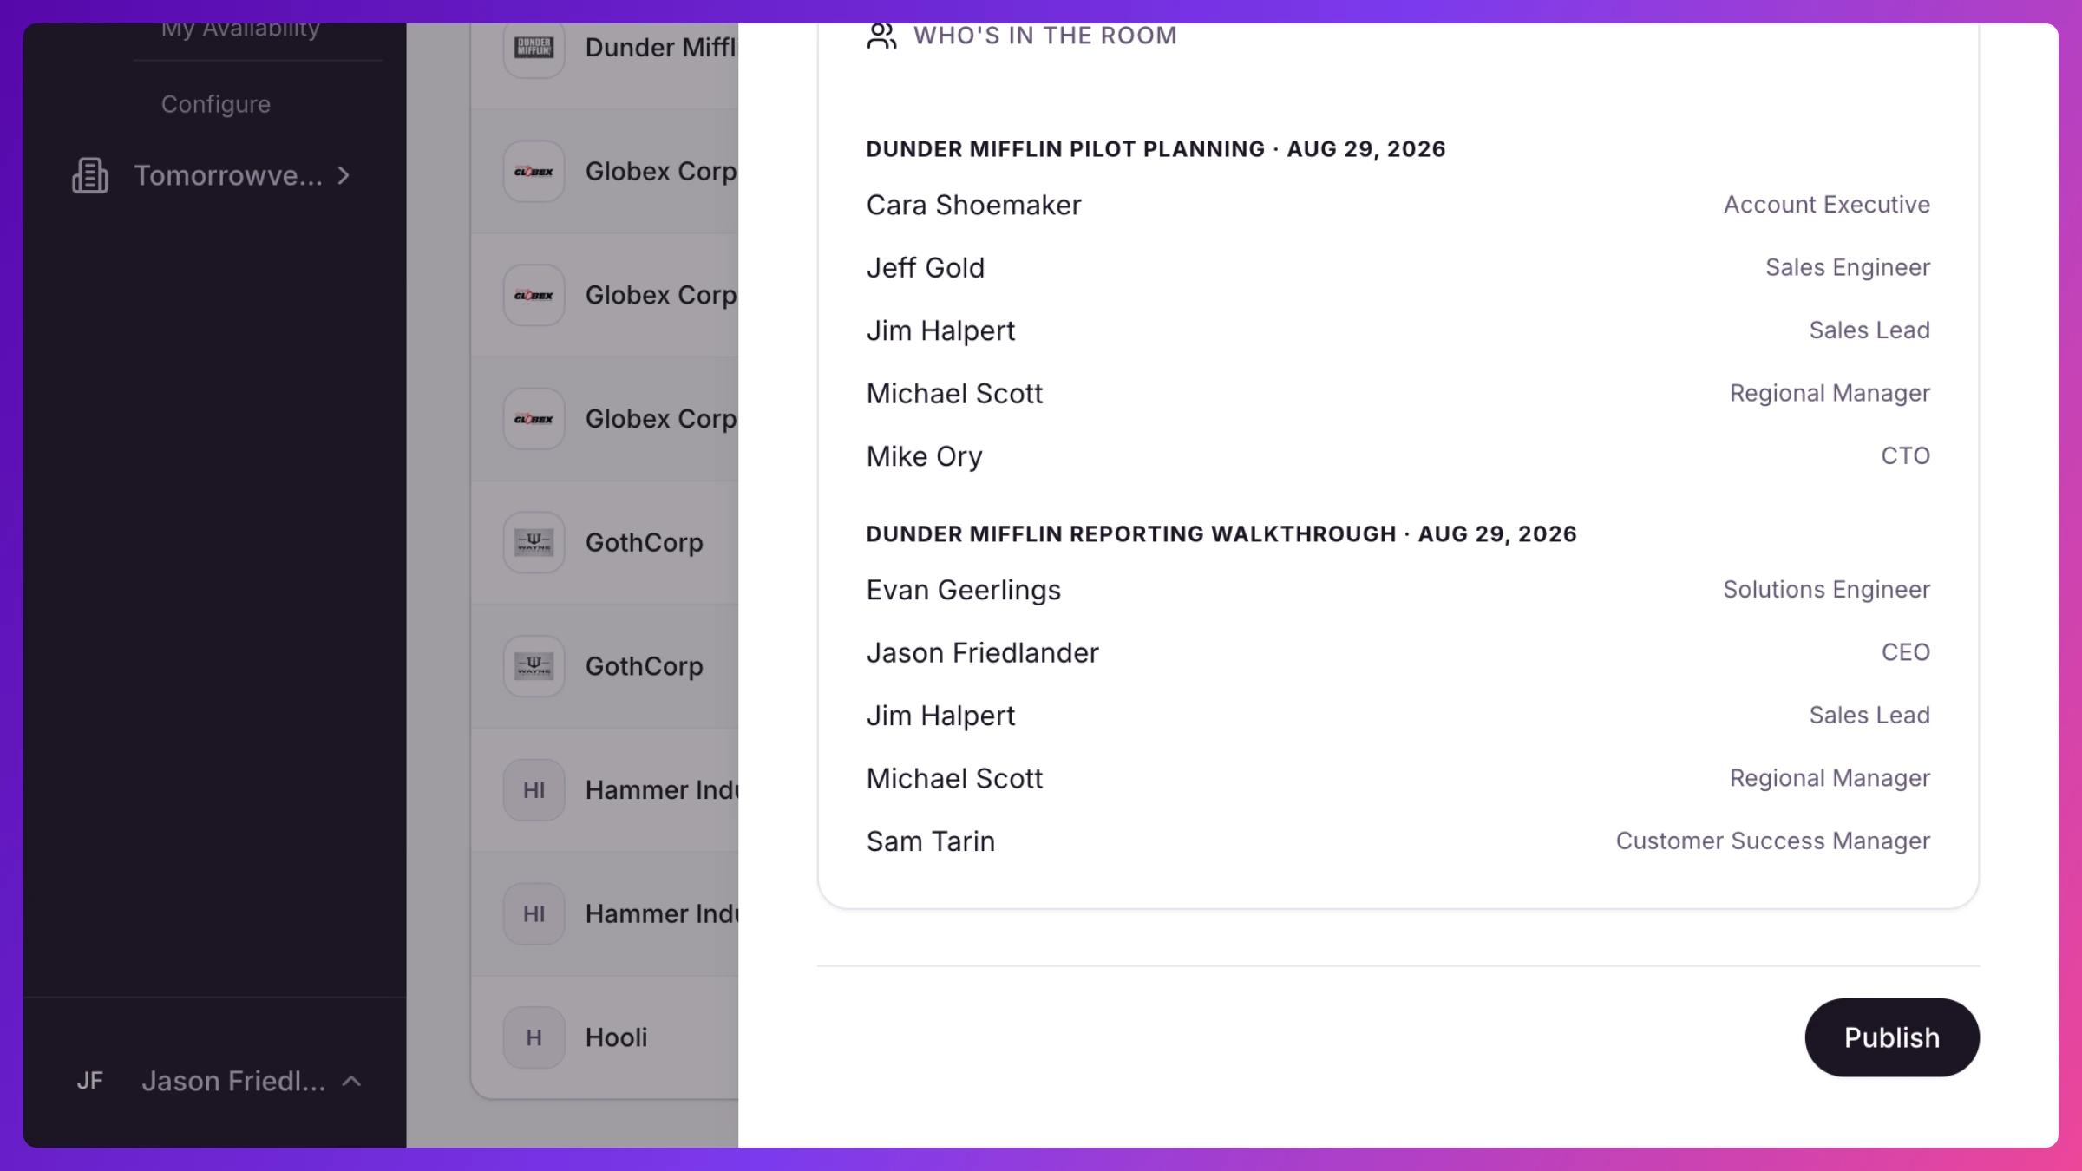The image size is (2082, 1171).
Task: Select the Hooli company name
Action: [x=617, y=1037]
